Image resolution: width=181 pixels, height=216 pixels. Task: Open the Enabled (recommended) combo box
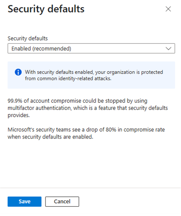[x=91, y=48]
